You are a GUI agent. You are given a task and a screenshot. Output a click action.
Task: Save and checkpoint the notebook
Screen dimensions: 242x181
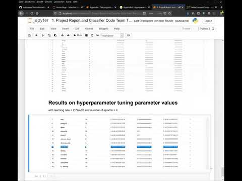click(x=30, y=35)
